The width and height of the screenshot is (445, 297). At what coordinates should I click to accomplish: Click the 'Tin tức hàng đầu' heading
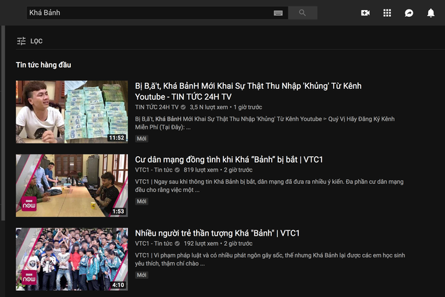point(43,65)
